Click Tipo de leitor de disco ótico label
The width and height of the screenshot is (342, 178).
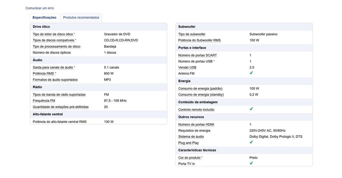(x=53, y=34)
